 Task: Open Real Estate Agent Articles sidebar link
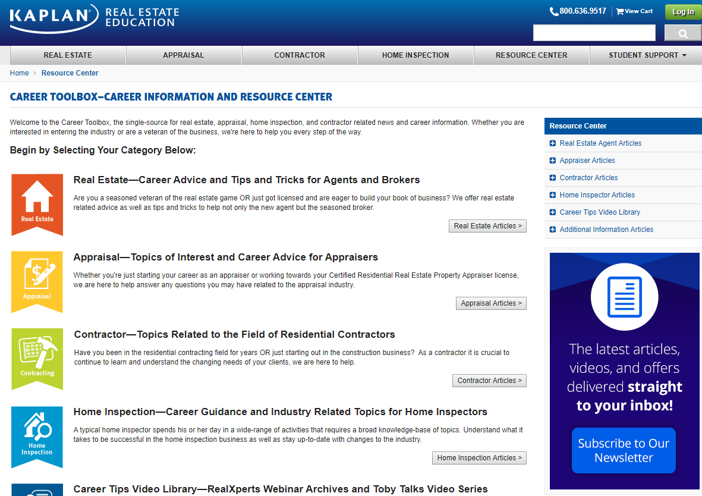600,143
